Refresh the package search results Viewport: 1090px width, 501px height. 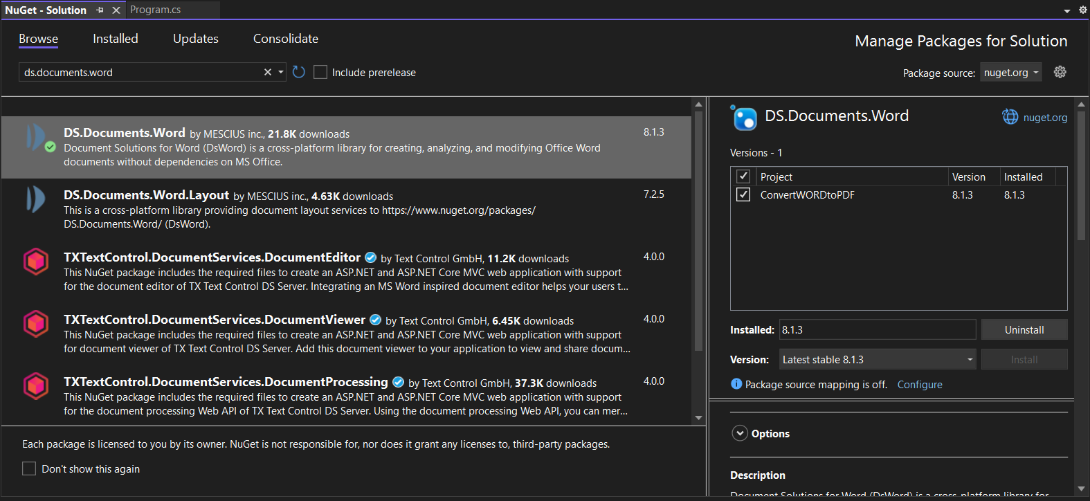(299, 72)
